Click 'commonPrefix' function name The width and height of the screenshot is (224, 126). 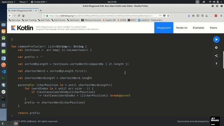(x=28, y=47)
